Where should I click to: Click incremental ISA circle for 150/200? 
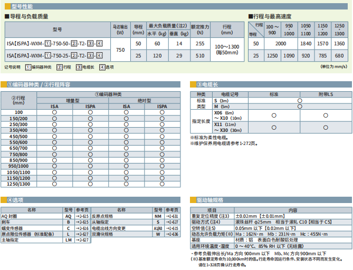(x=54, y=118)
